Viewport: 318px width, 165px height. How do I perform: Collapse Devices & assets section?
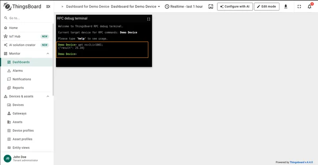[x=48, y=96]
